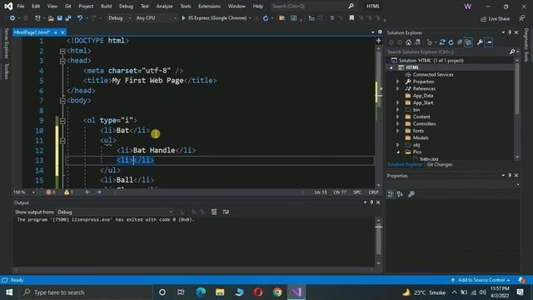Collapse the html tag outline on line 2
The image size is (533, 300).
coord(62,51)
